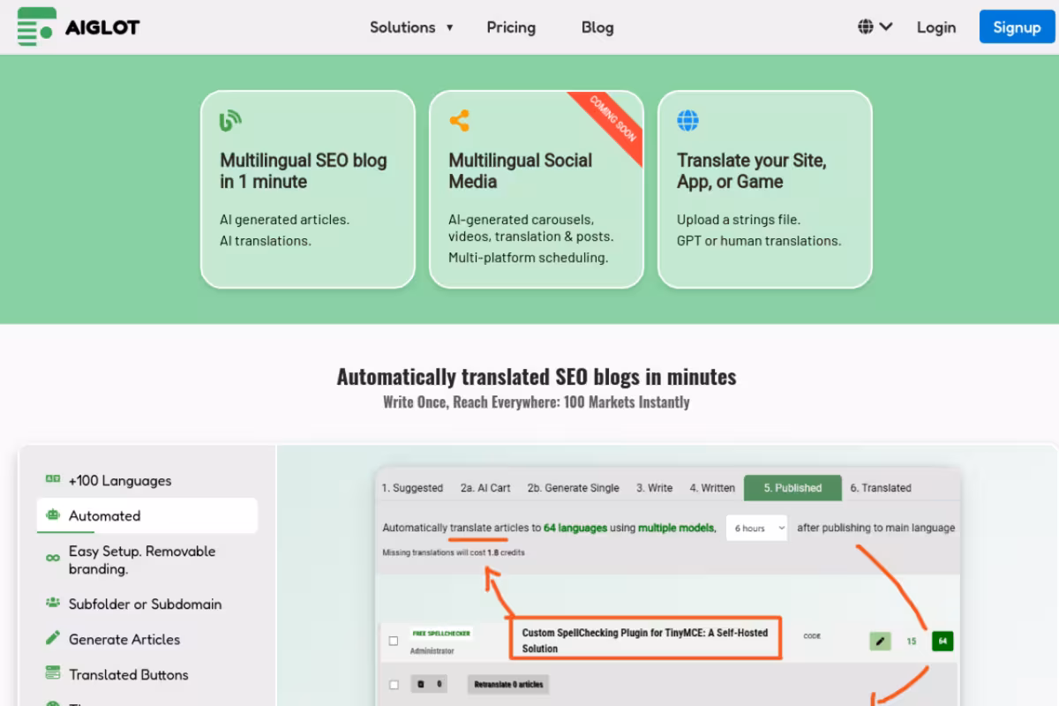Click the robot icon next to Automated
Viewport: 1059px width, 706px height.
click(53, 515)
